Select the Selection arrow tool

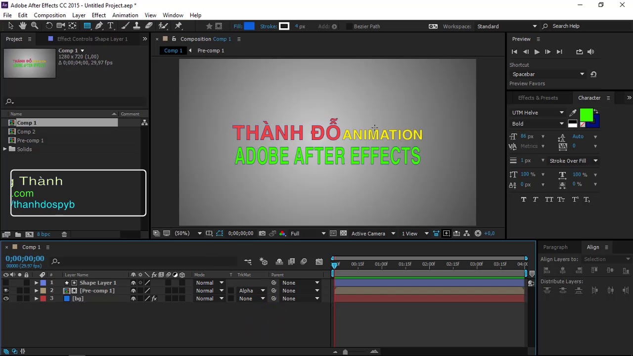12,26
